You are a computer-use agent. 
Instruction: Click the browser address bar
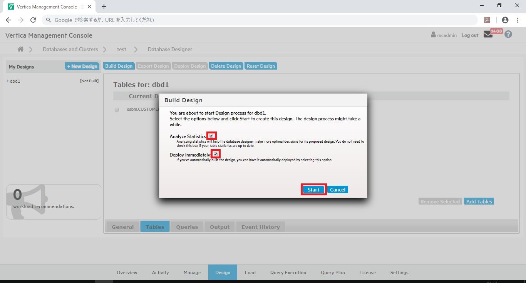(x=262, y=20)
